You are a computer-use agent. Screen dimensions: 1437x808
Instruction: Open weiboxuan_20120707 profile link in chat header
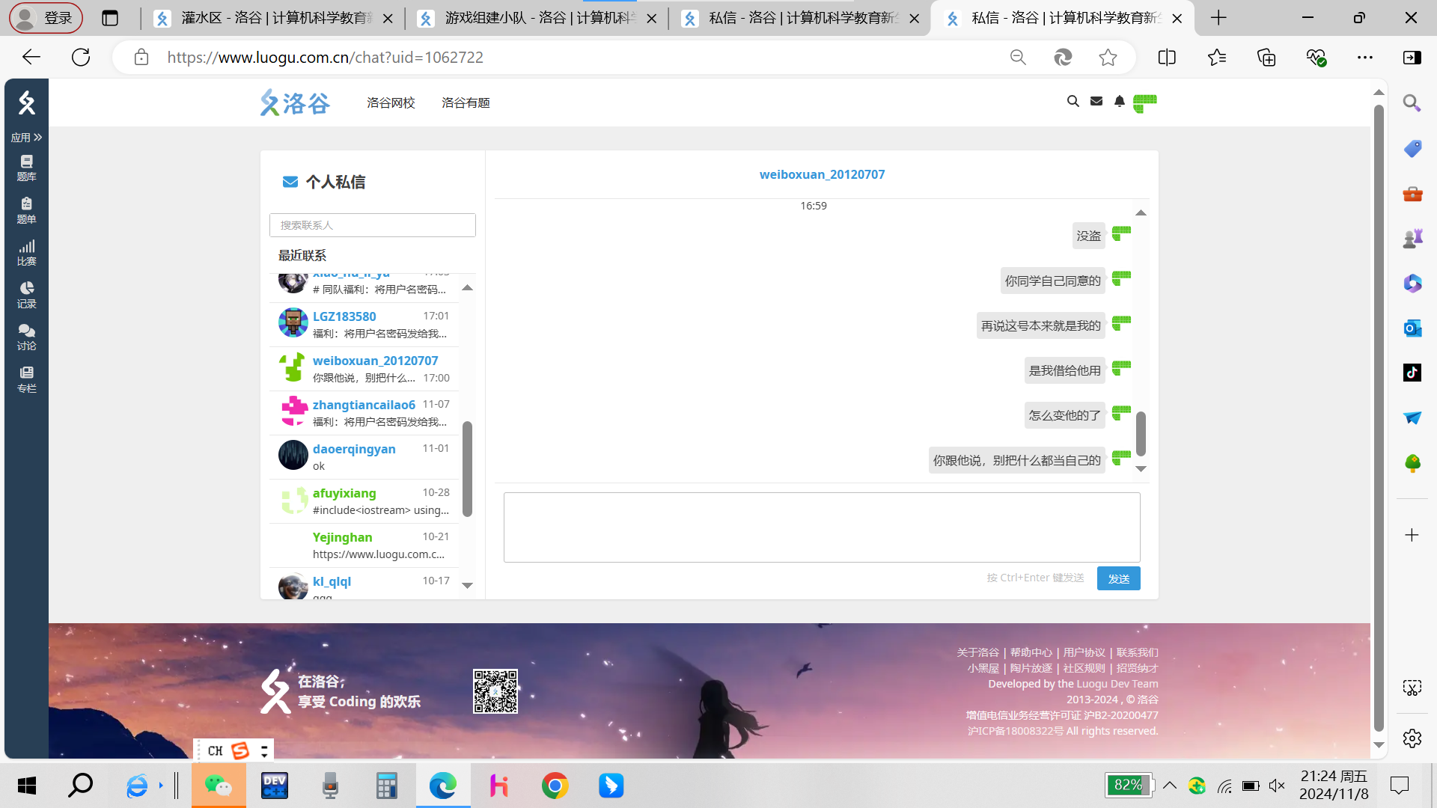pyautogui.click(x=822, y=174)
